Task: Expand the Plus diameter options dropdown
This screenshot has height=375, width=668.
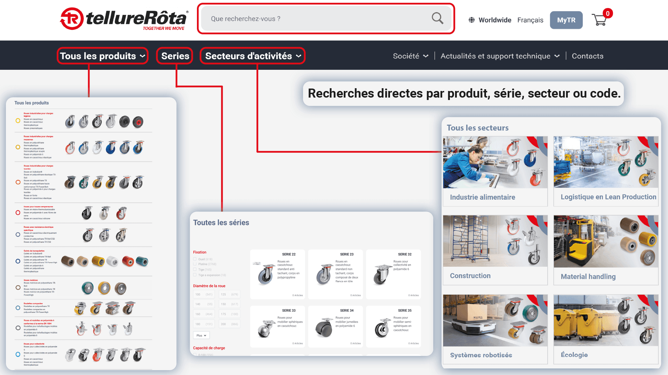Action: point(201,335)
